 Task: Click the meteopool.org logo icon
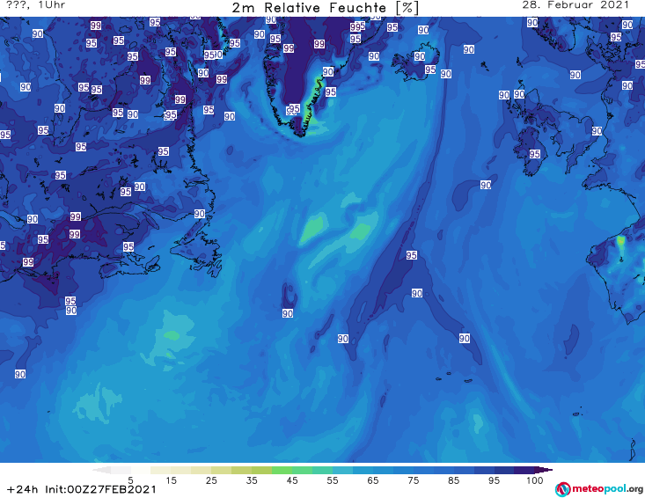click(x=563, y=489)
